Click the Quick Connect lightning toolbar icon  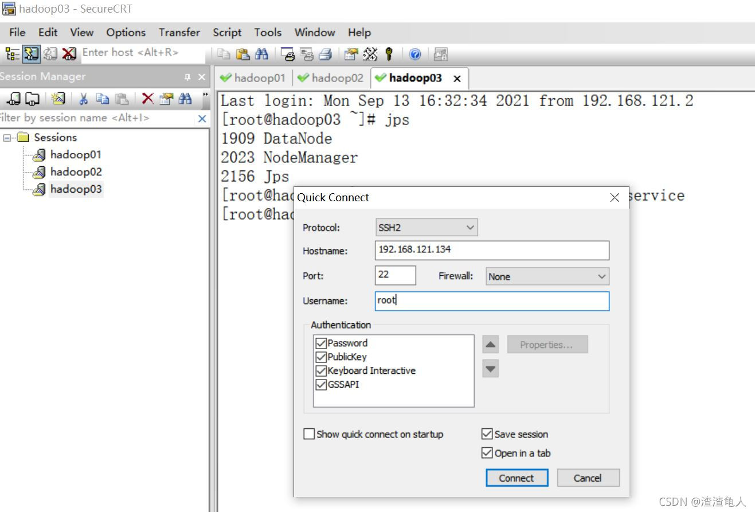point(30,54)
